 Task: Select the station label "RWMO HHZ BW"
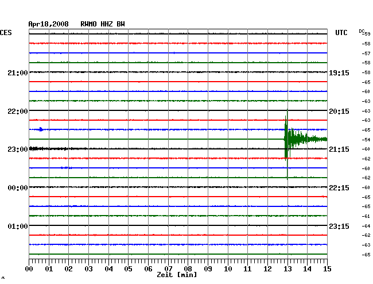pyautogui.click(x=103, y=24)
